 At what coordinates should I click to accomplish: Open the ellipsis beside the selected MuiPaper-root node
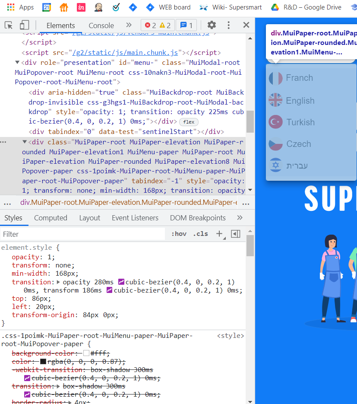click(x=3, y=142)
